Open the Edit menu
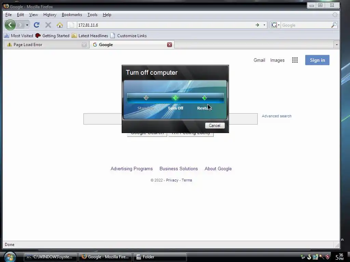350x262 pixels. (x=20, y=15)
